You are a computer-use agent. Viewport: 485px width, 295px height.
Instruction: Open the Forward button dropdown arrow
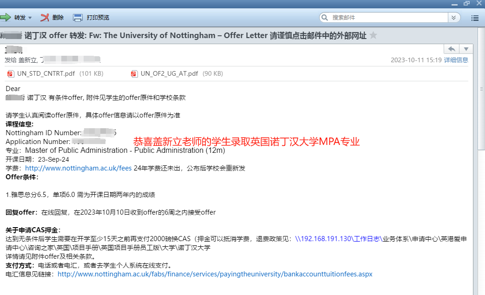pyautogui.click(x=30, y=18)
